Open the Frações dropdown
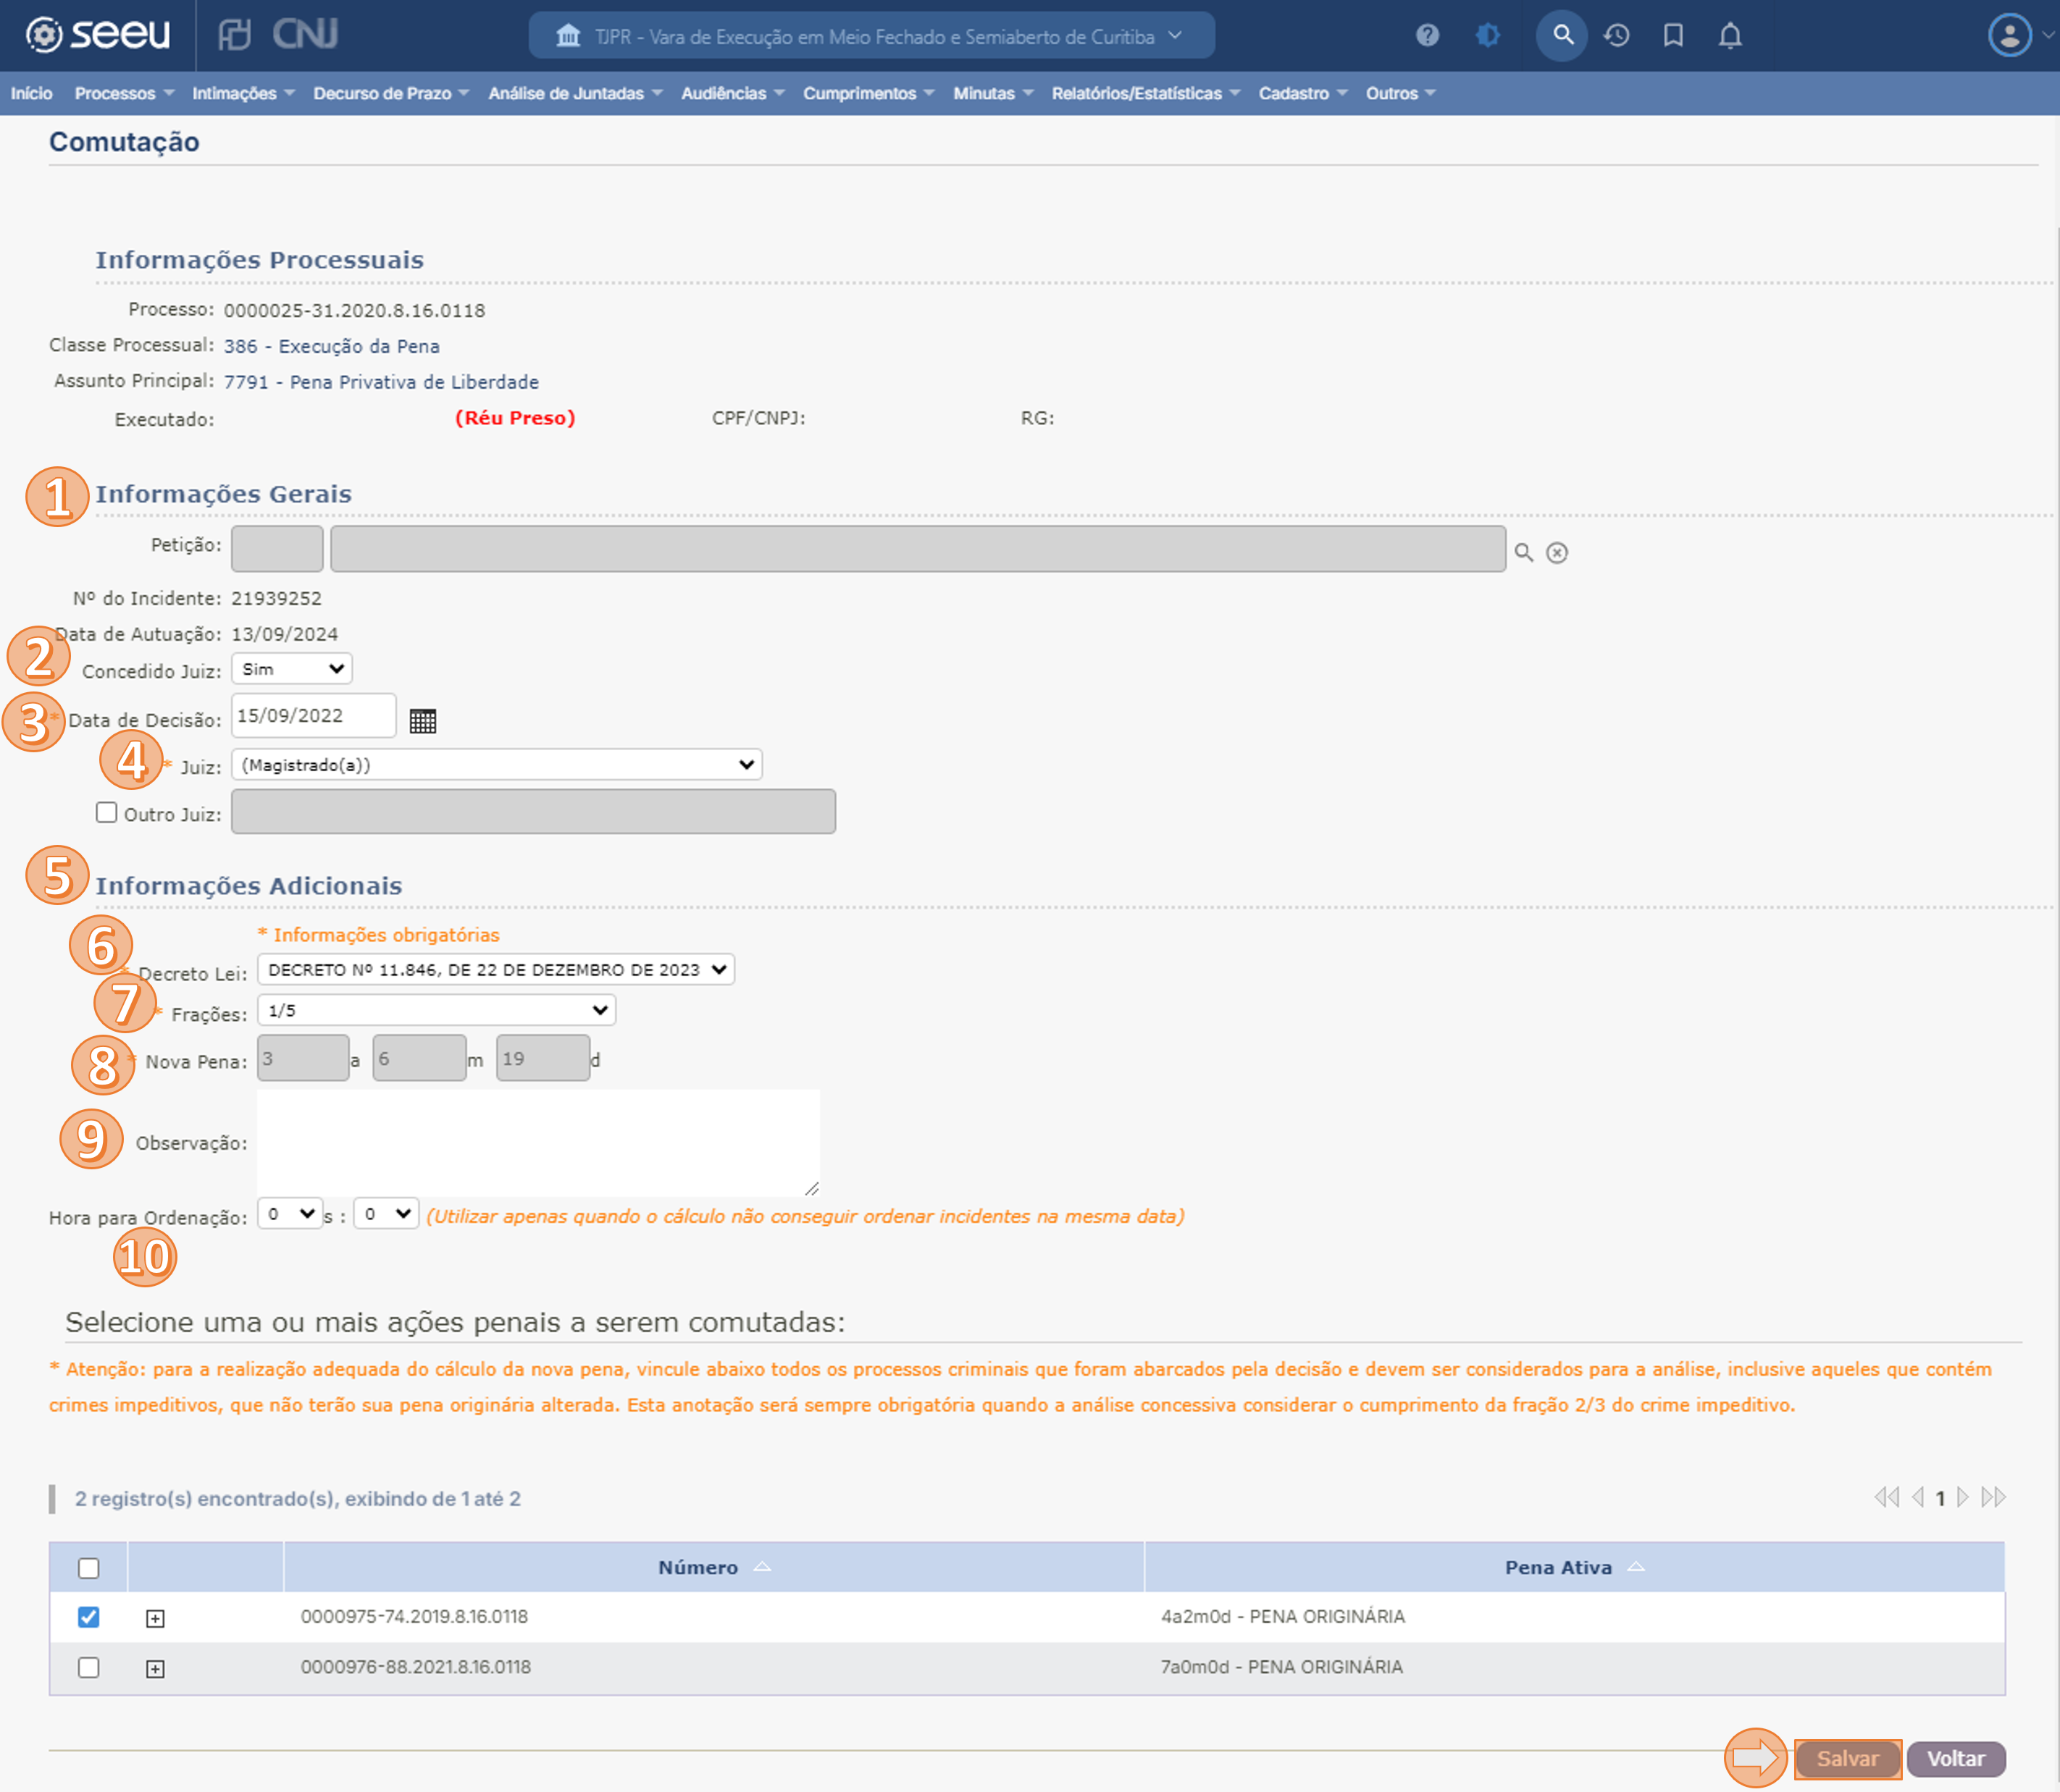 click(436, 1010)
